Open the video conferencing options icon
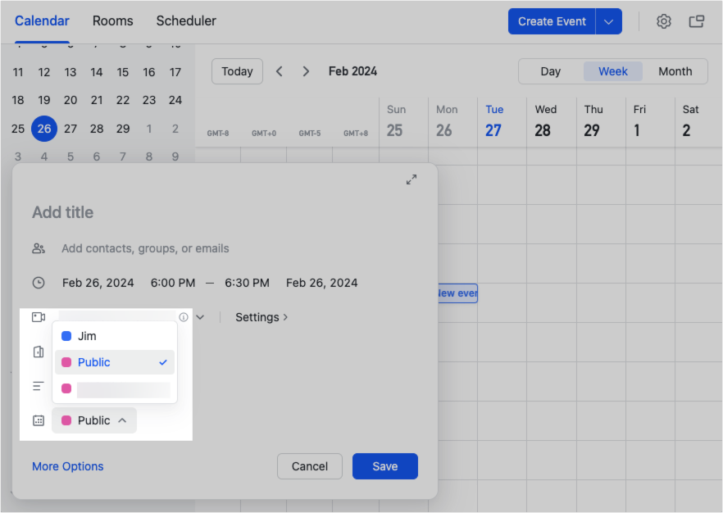 coord(38,316)
